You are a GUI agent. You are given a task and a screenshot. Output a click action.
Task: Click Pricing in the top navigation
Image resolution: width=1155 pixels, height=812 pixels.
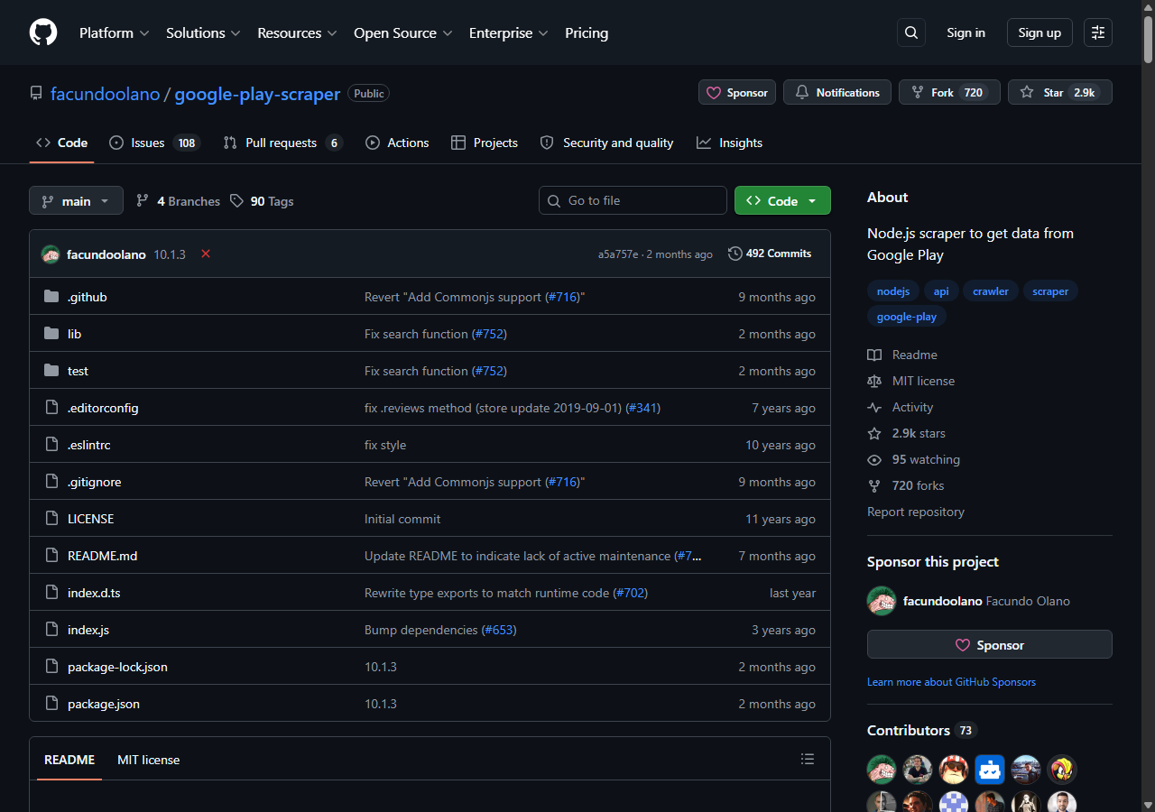tap(587, 32)
